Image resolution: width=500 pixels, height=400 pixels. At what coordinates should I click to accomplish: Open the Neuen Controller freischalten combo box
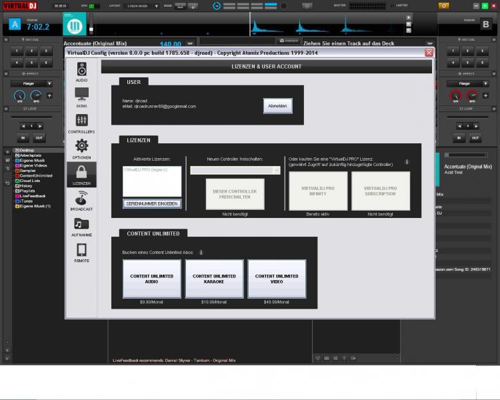[235, 170]
